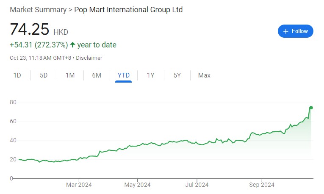Click the Mar 2024 axis label
This screenshot has width=324, height=194.
point(79,185)
